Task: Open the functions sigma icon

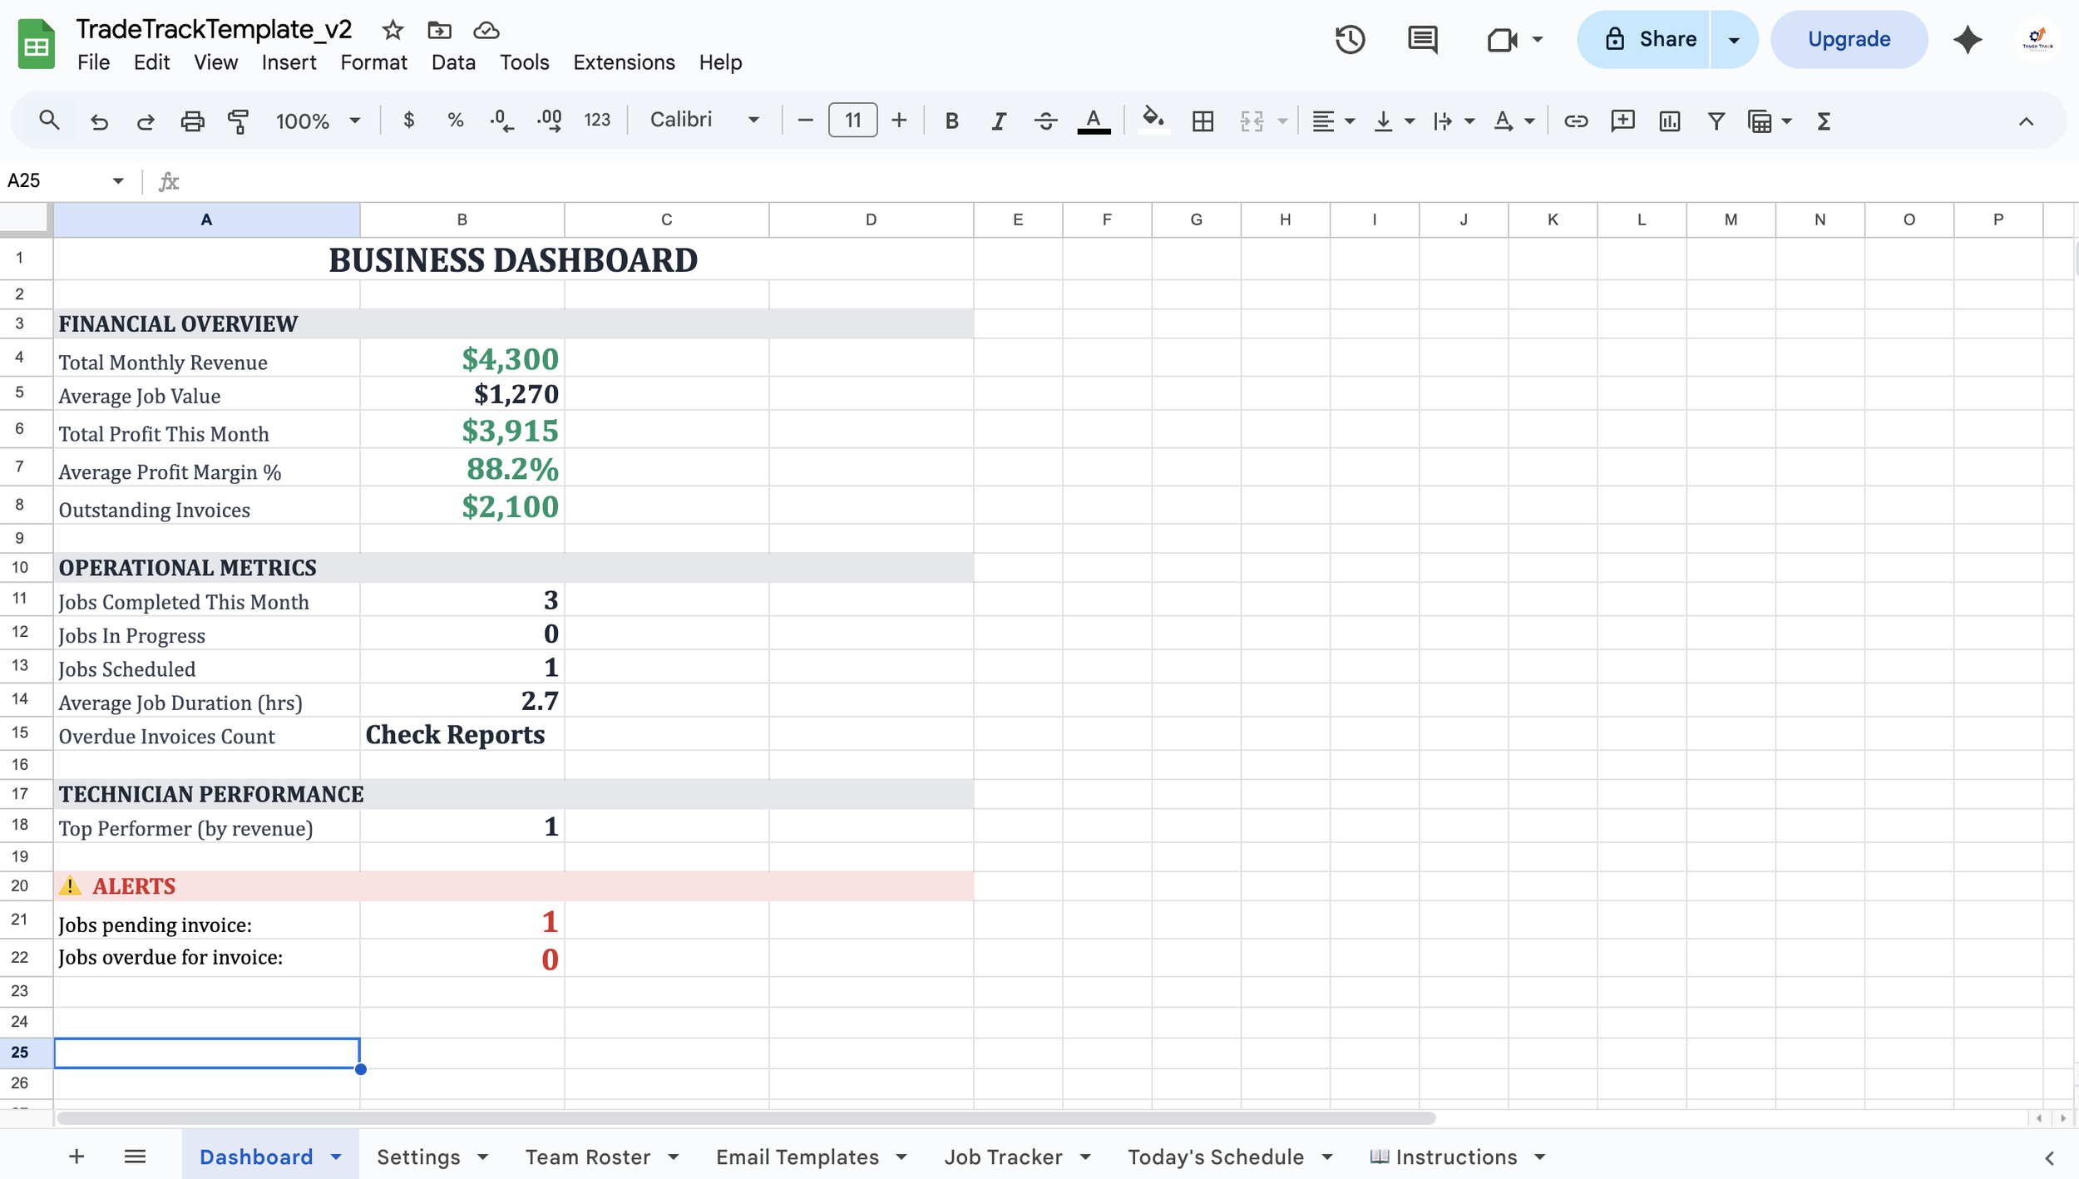Action: [1824, 121]
